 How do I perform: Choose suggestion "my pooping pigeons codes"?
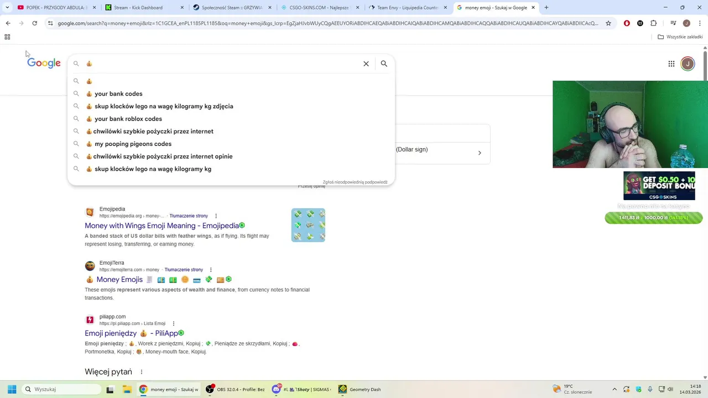coord(231,144)
